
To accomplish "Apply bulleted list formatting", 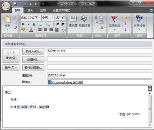I will click(x=40, y=24).
